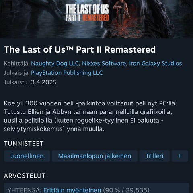This screenshot has width=193, height=193.
Task: Tap the TUNNISTEET section heading
Action: [24, 143]
